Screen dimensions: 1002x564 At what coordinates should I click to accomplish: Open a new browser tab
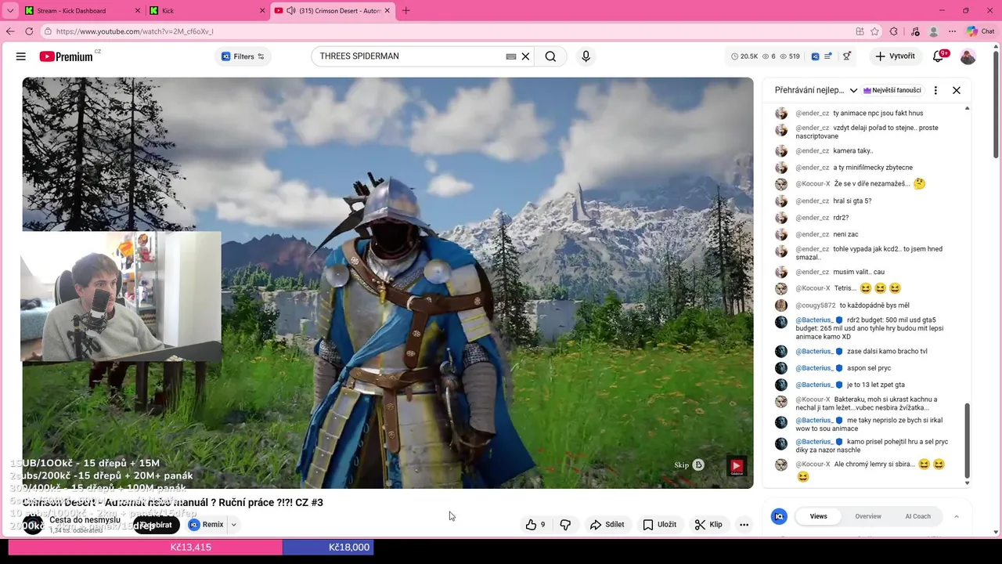[x=405, y=11]
